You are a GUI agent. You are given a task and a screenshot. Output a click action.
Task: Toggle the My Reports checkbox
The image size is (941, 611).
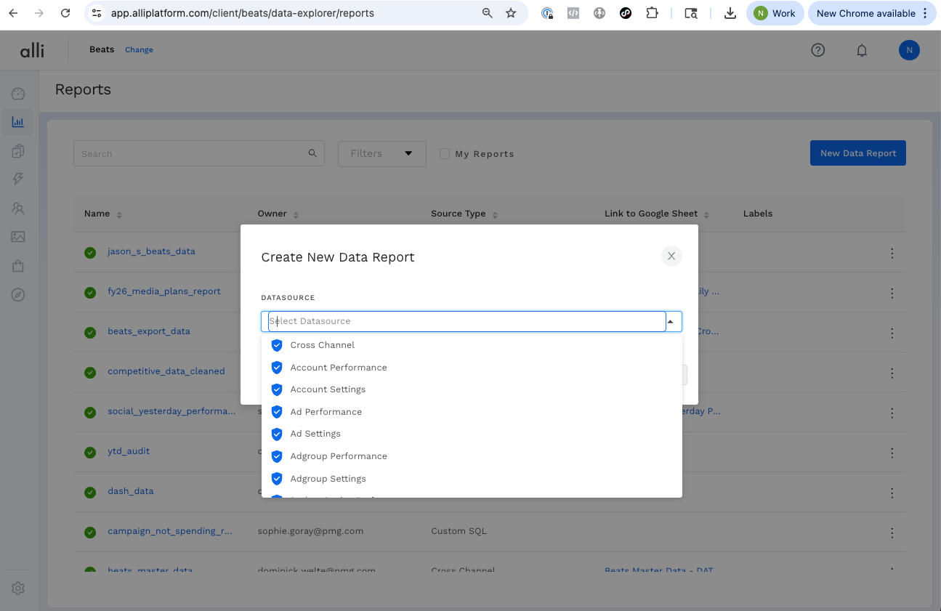click(x=445, y=154)
